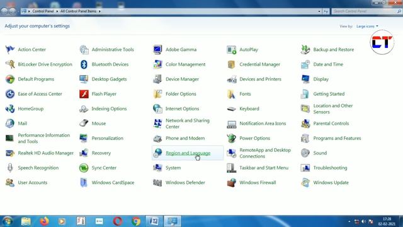Open the Desktop Gadgets icon
Screen dimensions: 403x227
[84, 79]
